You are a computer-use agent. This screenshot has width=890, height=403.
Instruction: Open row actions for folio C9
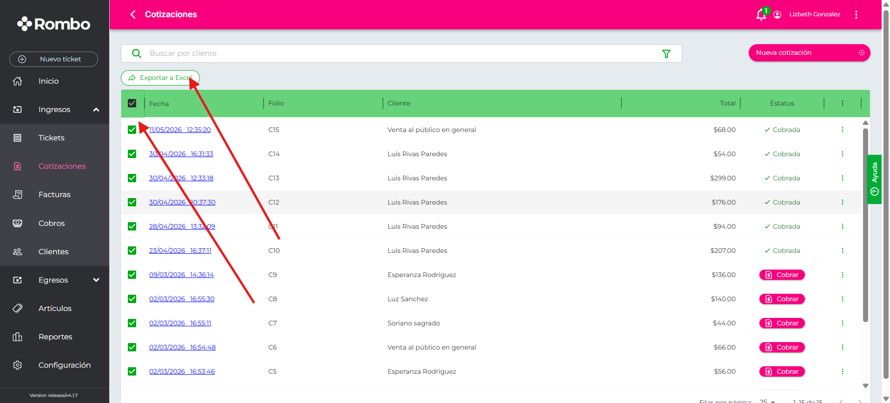pos(842,275)
